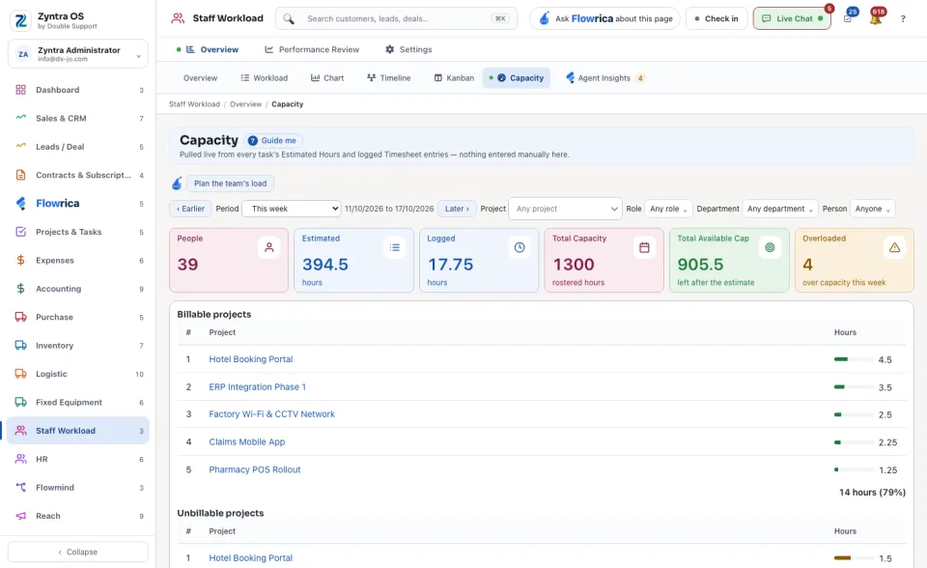Open the 'Any role' dropdown
927x568 pixels.
668,209
